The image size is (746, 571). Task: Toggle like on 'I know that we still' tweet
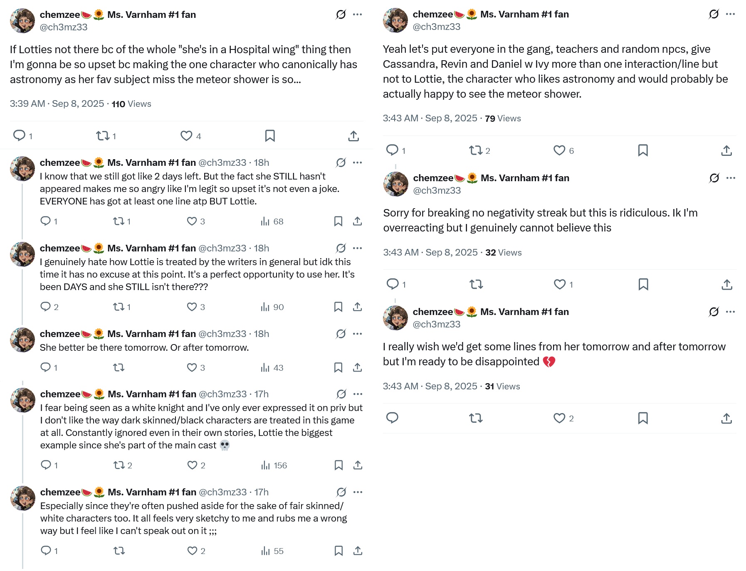196,222
